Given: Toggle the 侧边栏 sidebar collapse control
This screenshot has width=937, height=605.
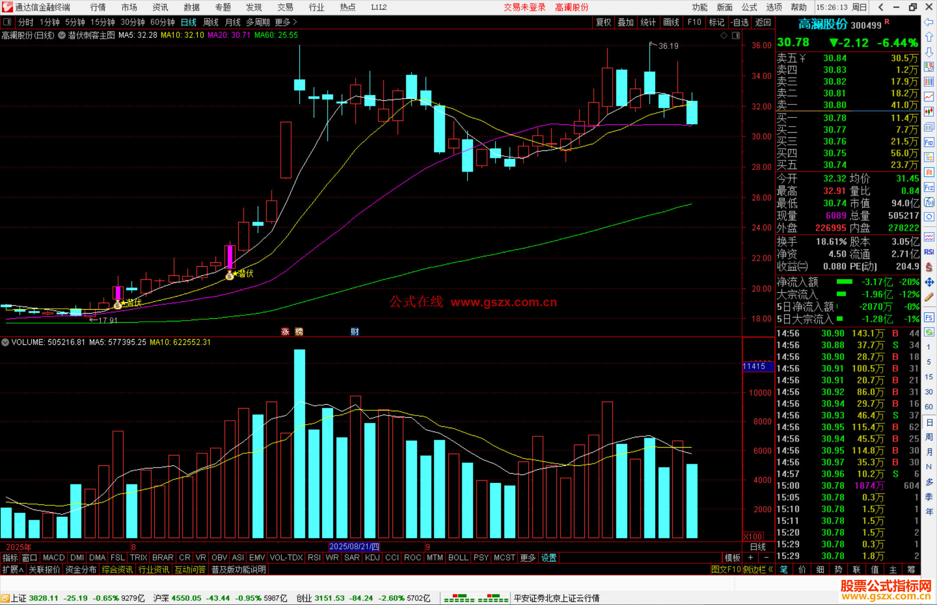Looking at the screenshot, I should [x=757, y=569].
